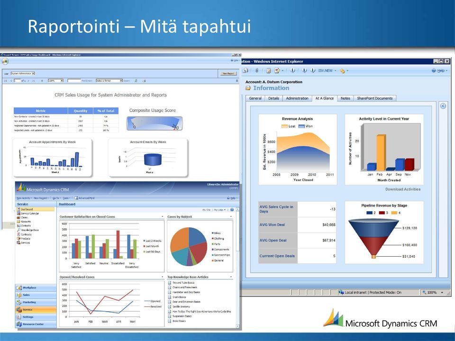This screenshot has width=455, height=341.
Task: Open the Administration tab
Action: 297,99
